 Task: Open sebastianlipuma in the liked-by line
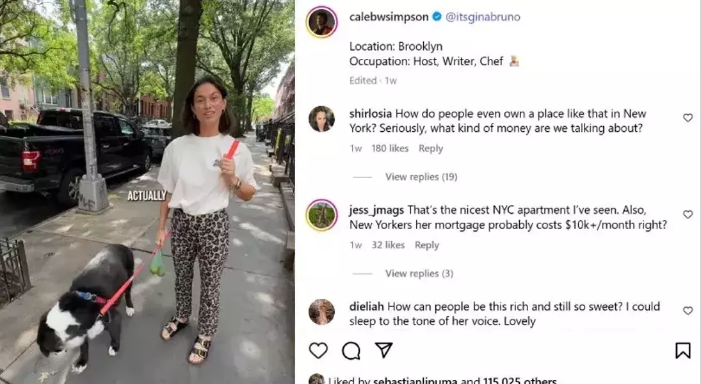pyautogui.click(x=415, y=380)
